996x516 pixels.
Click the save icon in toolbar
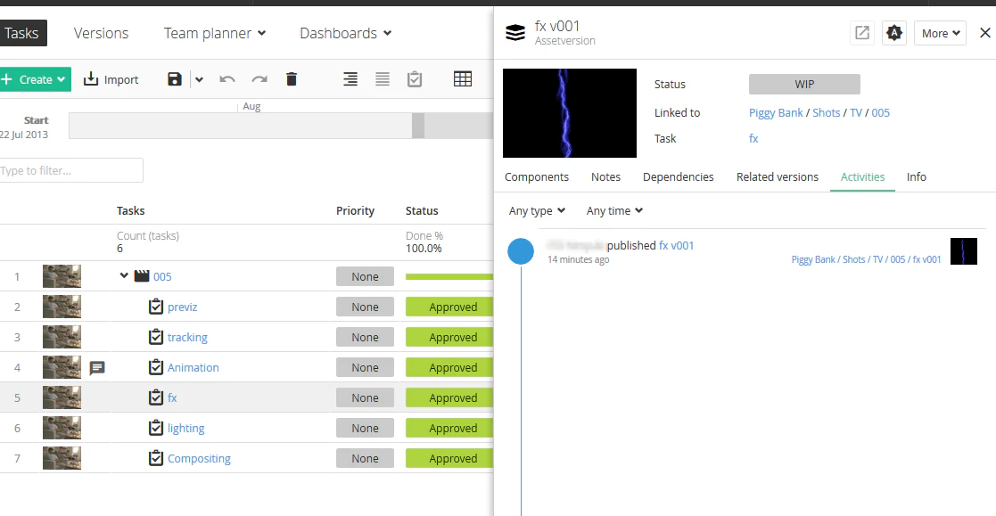(175, 79)
